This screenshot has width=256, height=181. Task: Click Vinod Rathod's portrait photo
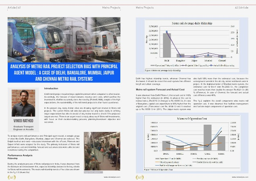[23, 103]
